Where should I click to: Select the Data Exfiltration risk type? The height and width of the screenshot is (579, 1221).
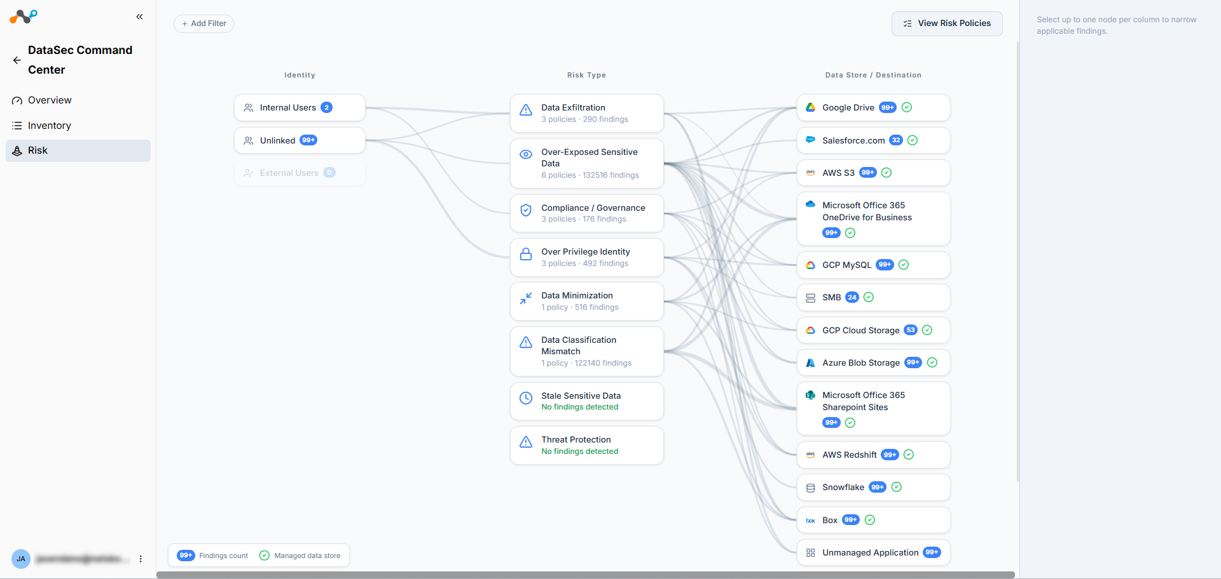pos(586,114)
